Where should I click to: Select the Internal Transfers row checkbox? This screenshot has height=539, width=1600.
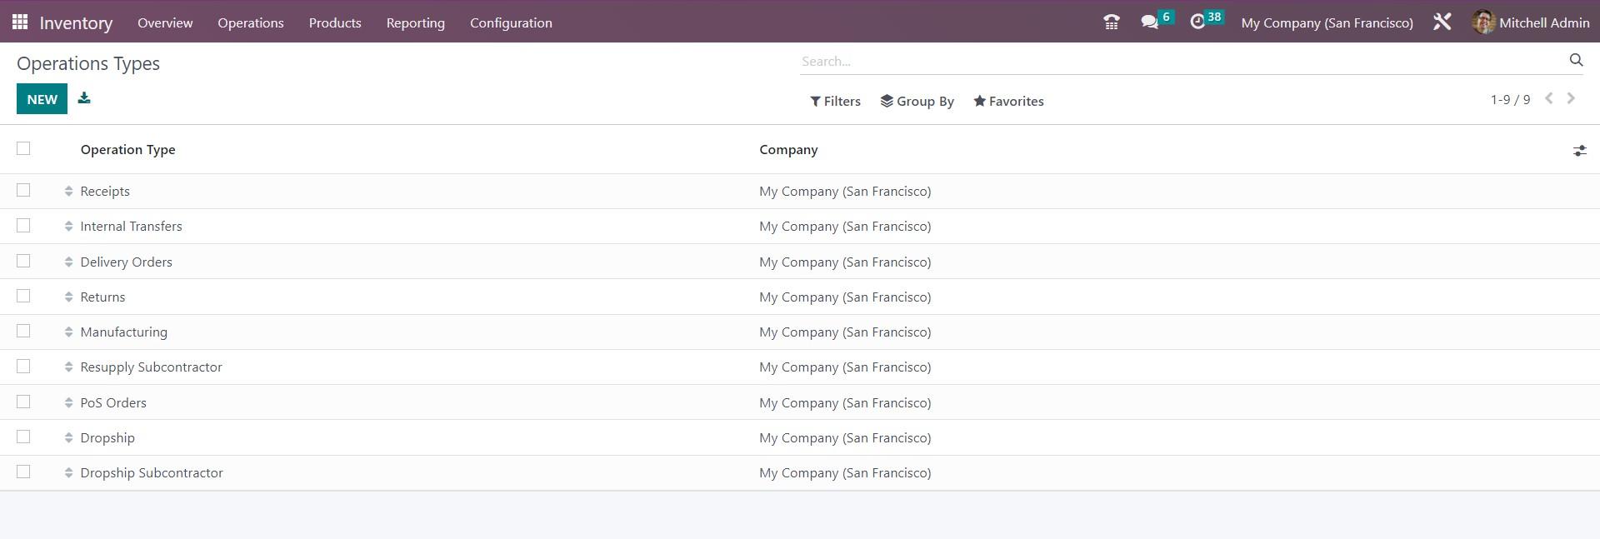click(23, 226)
